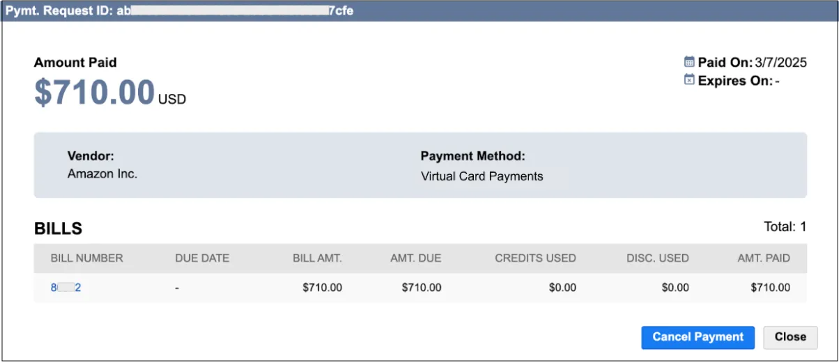Click the Virtual Card Payments text
This screenshot has height=363, width=839.
482,176
